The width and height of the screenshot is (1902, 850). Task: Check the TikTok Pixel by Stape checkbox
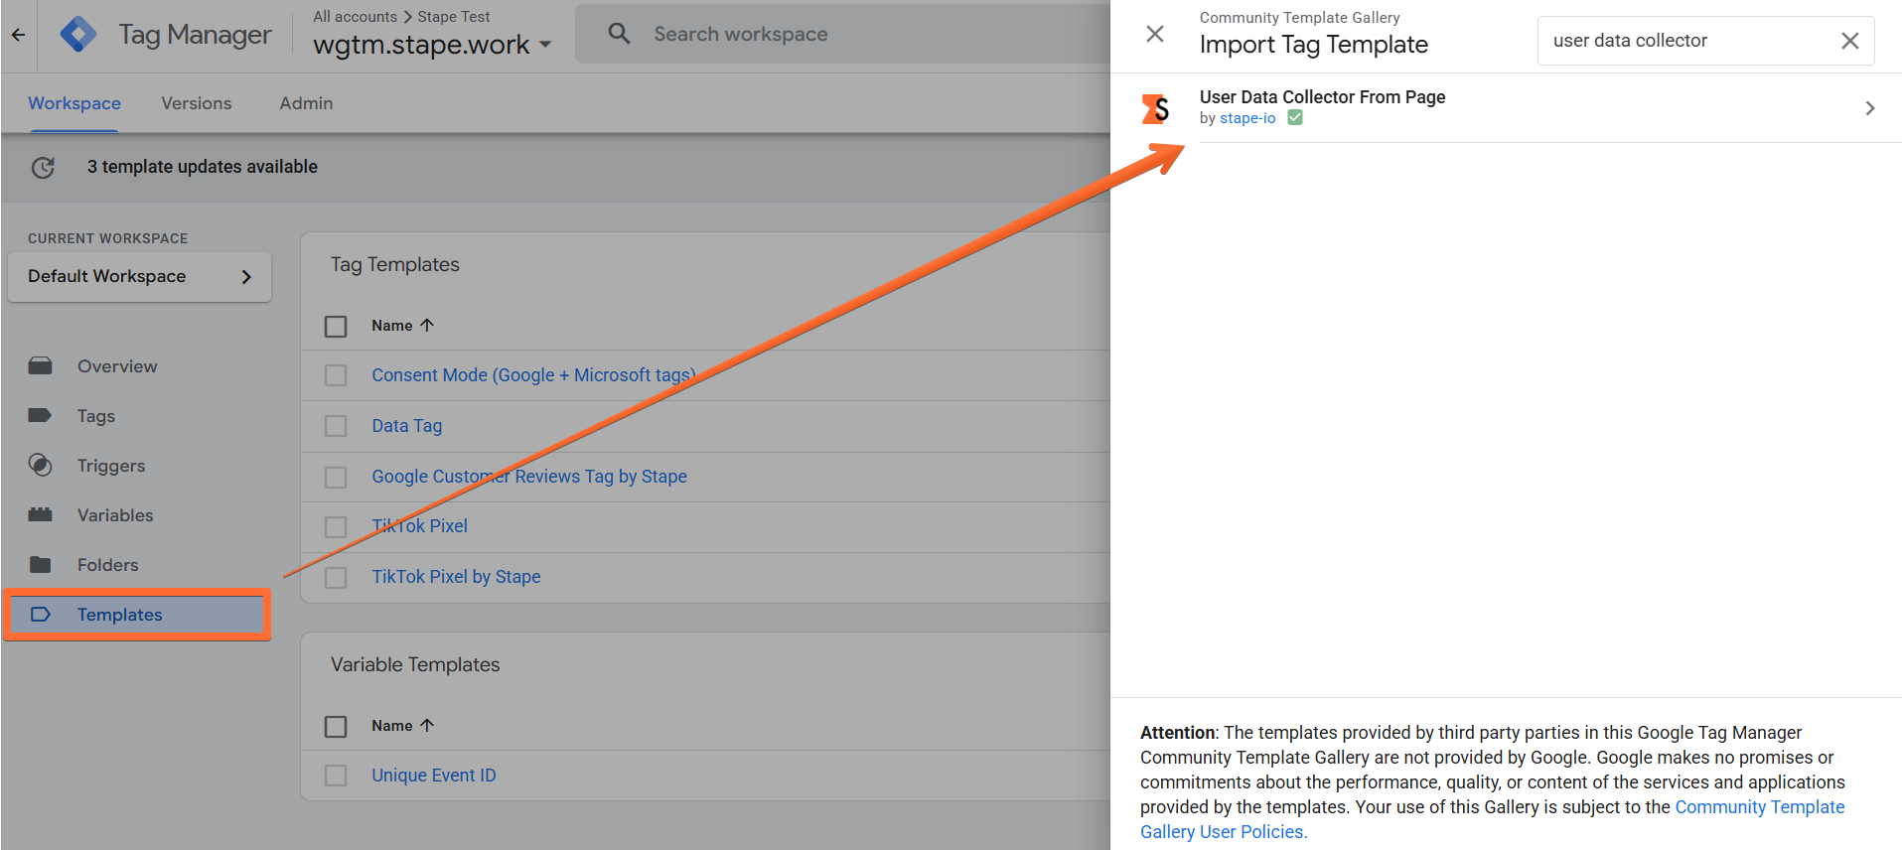click(336, 578)
